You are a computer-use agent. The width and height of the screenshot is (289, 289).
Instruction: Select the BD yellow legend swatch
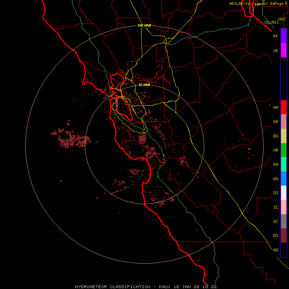pos(284,136)
